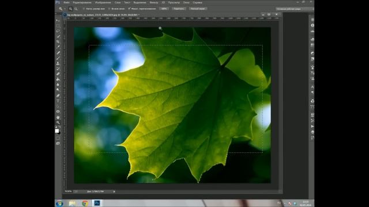369x207 pixels.
Task: Change the screen mode
Action: coord(58,143)
